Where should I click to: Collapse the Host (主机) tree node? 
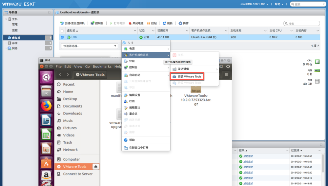[6, 19]
